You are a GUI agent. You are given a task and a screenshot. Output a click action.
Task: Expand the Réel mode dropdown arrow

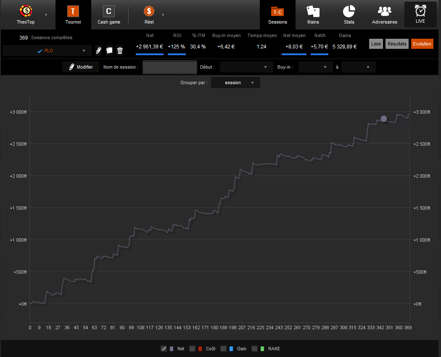tap(163, 15)
